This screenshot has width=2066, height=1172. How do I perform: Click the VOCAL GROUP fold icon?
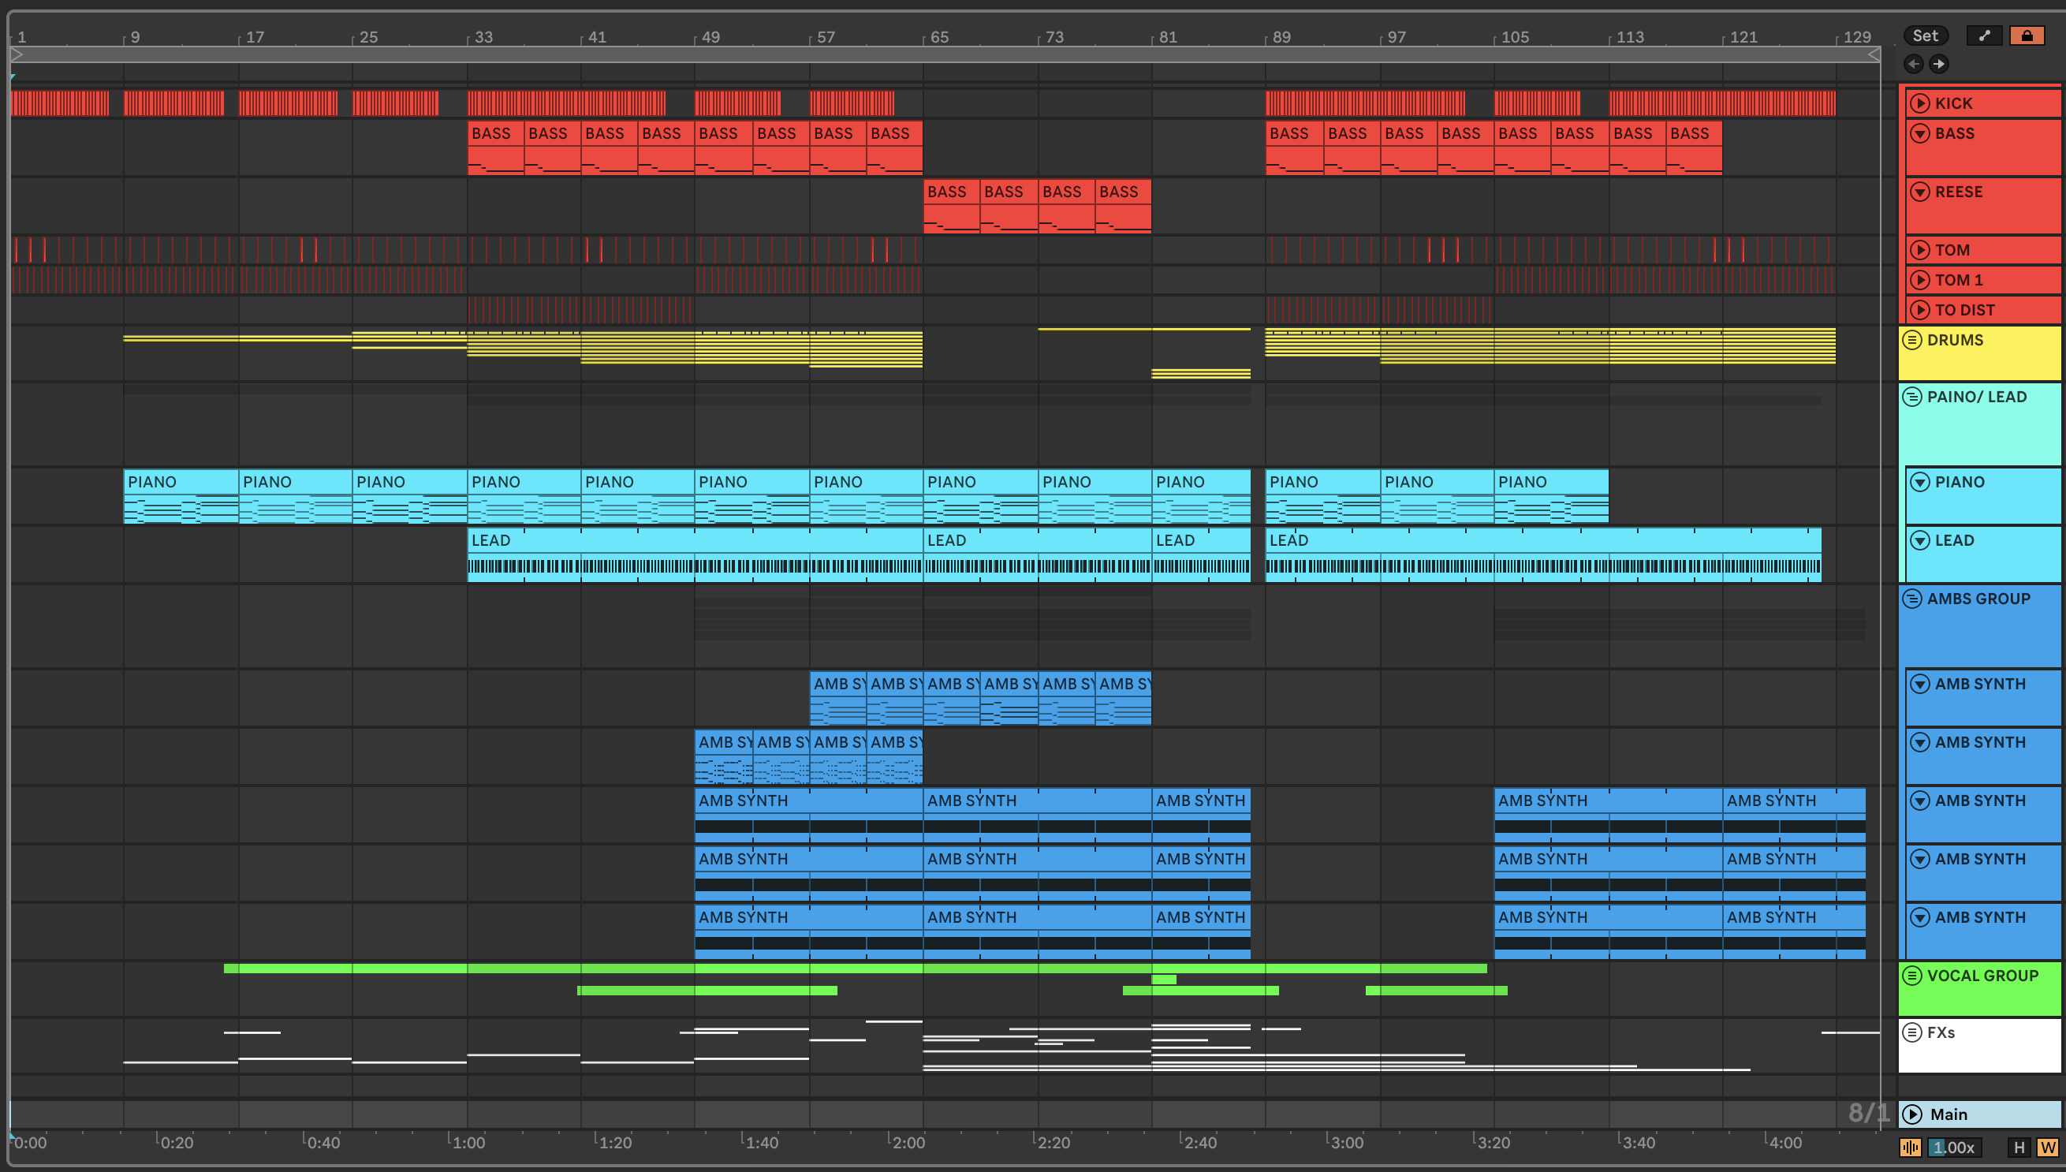pyautogui.click(x=1912, y=976)
